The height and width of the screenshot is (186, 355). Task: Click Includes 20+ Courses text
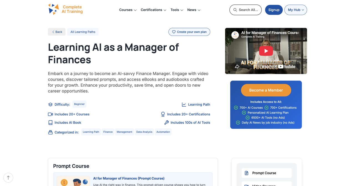click(72, 114)
